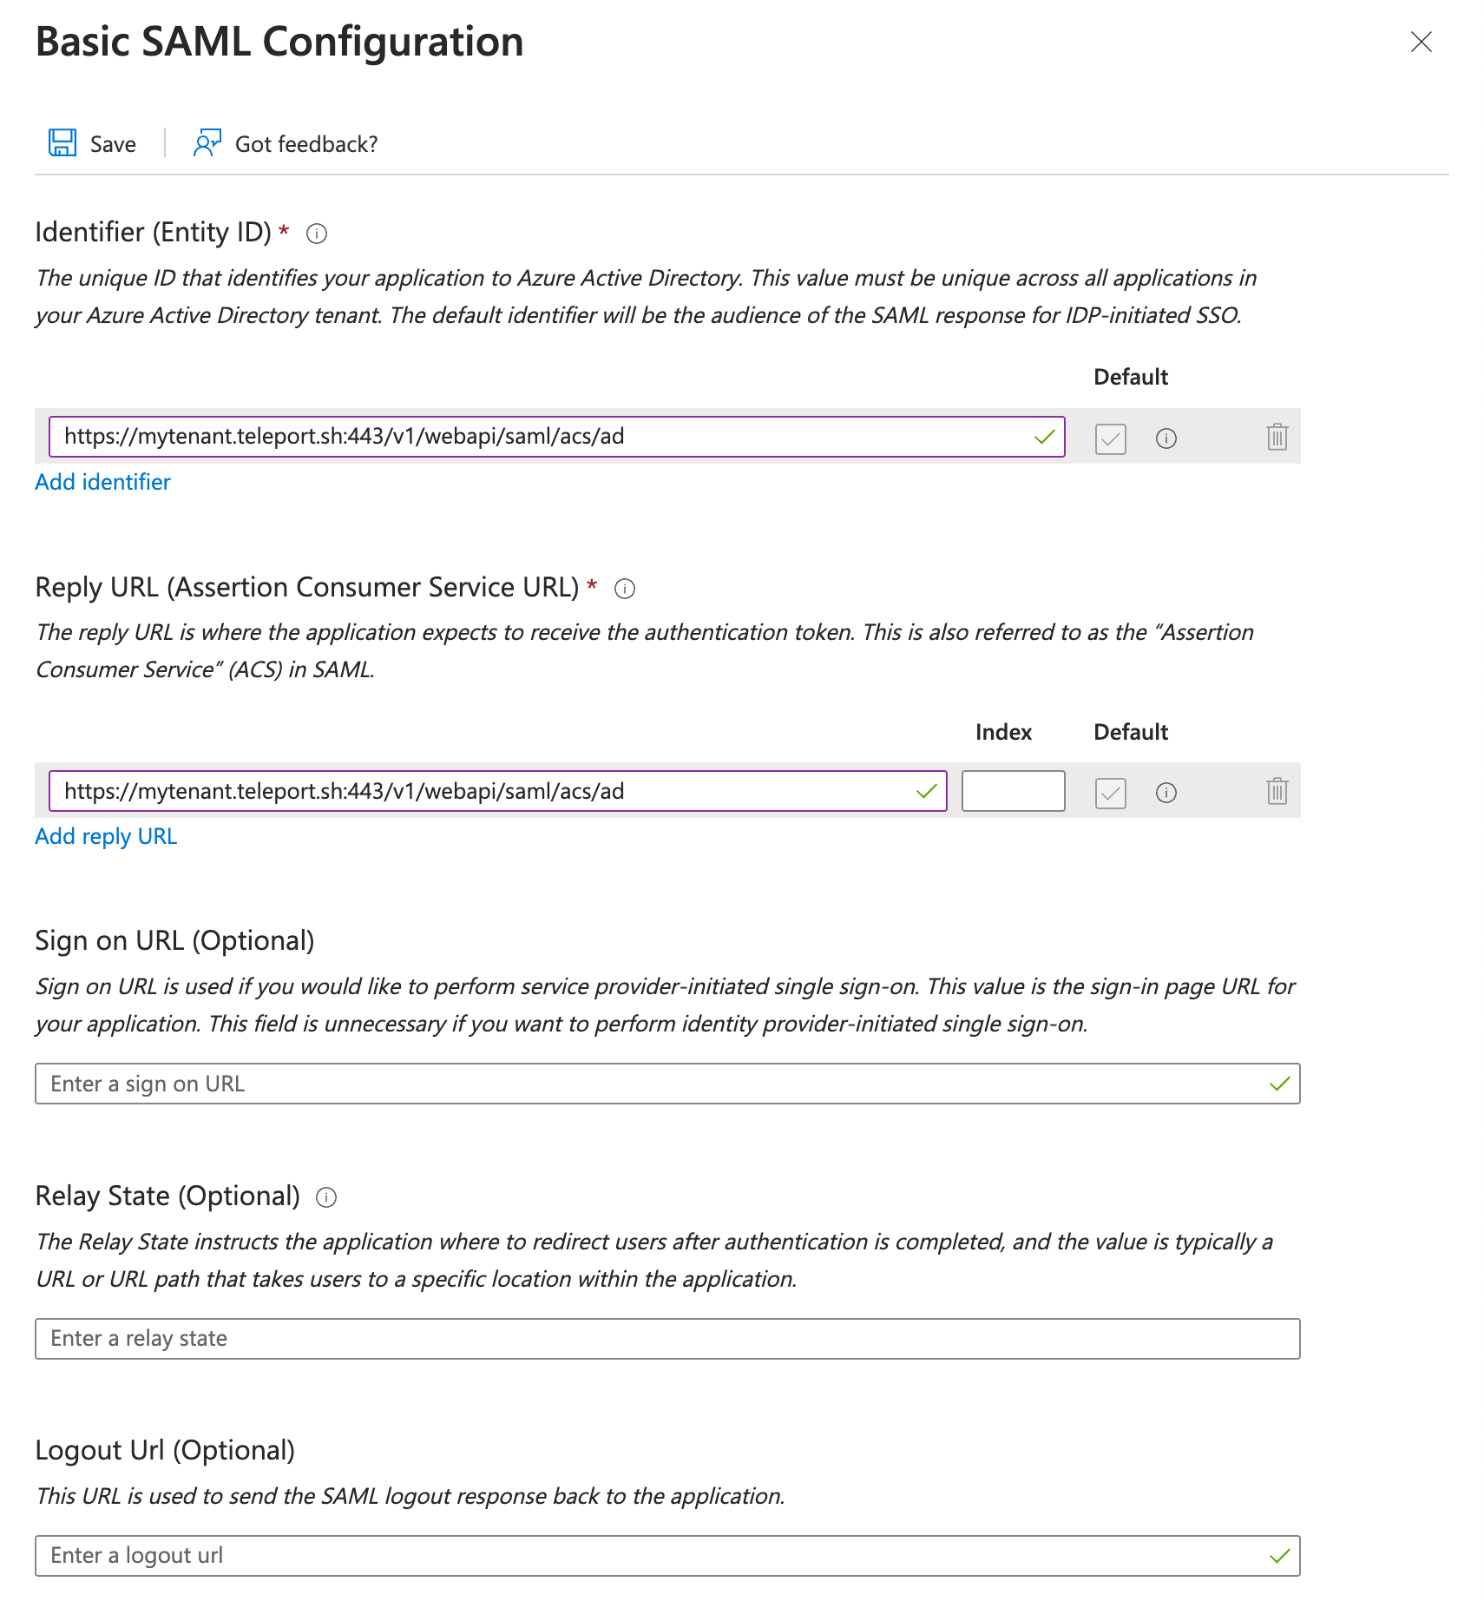The height and width of the screenshot is (1608, 1484).
Task: Check the Default checkbox for the identifier
Action: click(1110, 438)
